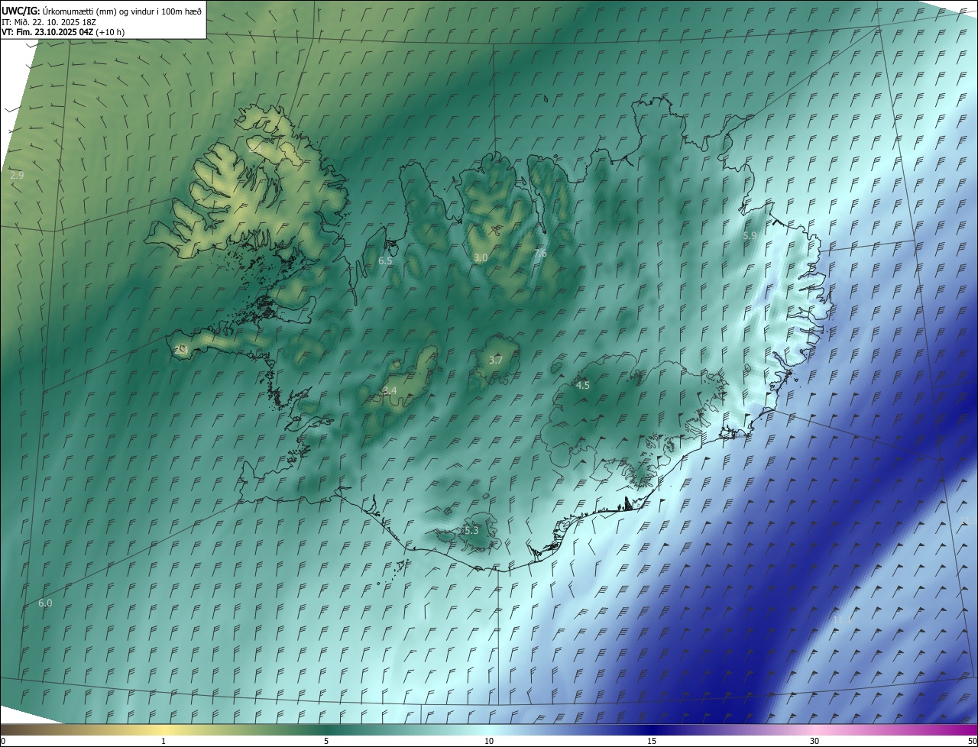The image size is (978, 747).
Task: Click the colorbar tick label '5'
Action: tap(326, 741)
